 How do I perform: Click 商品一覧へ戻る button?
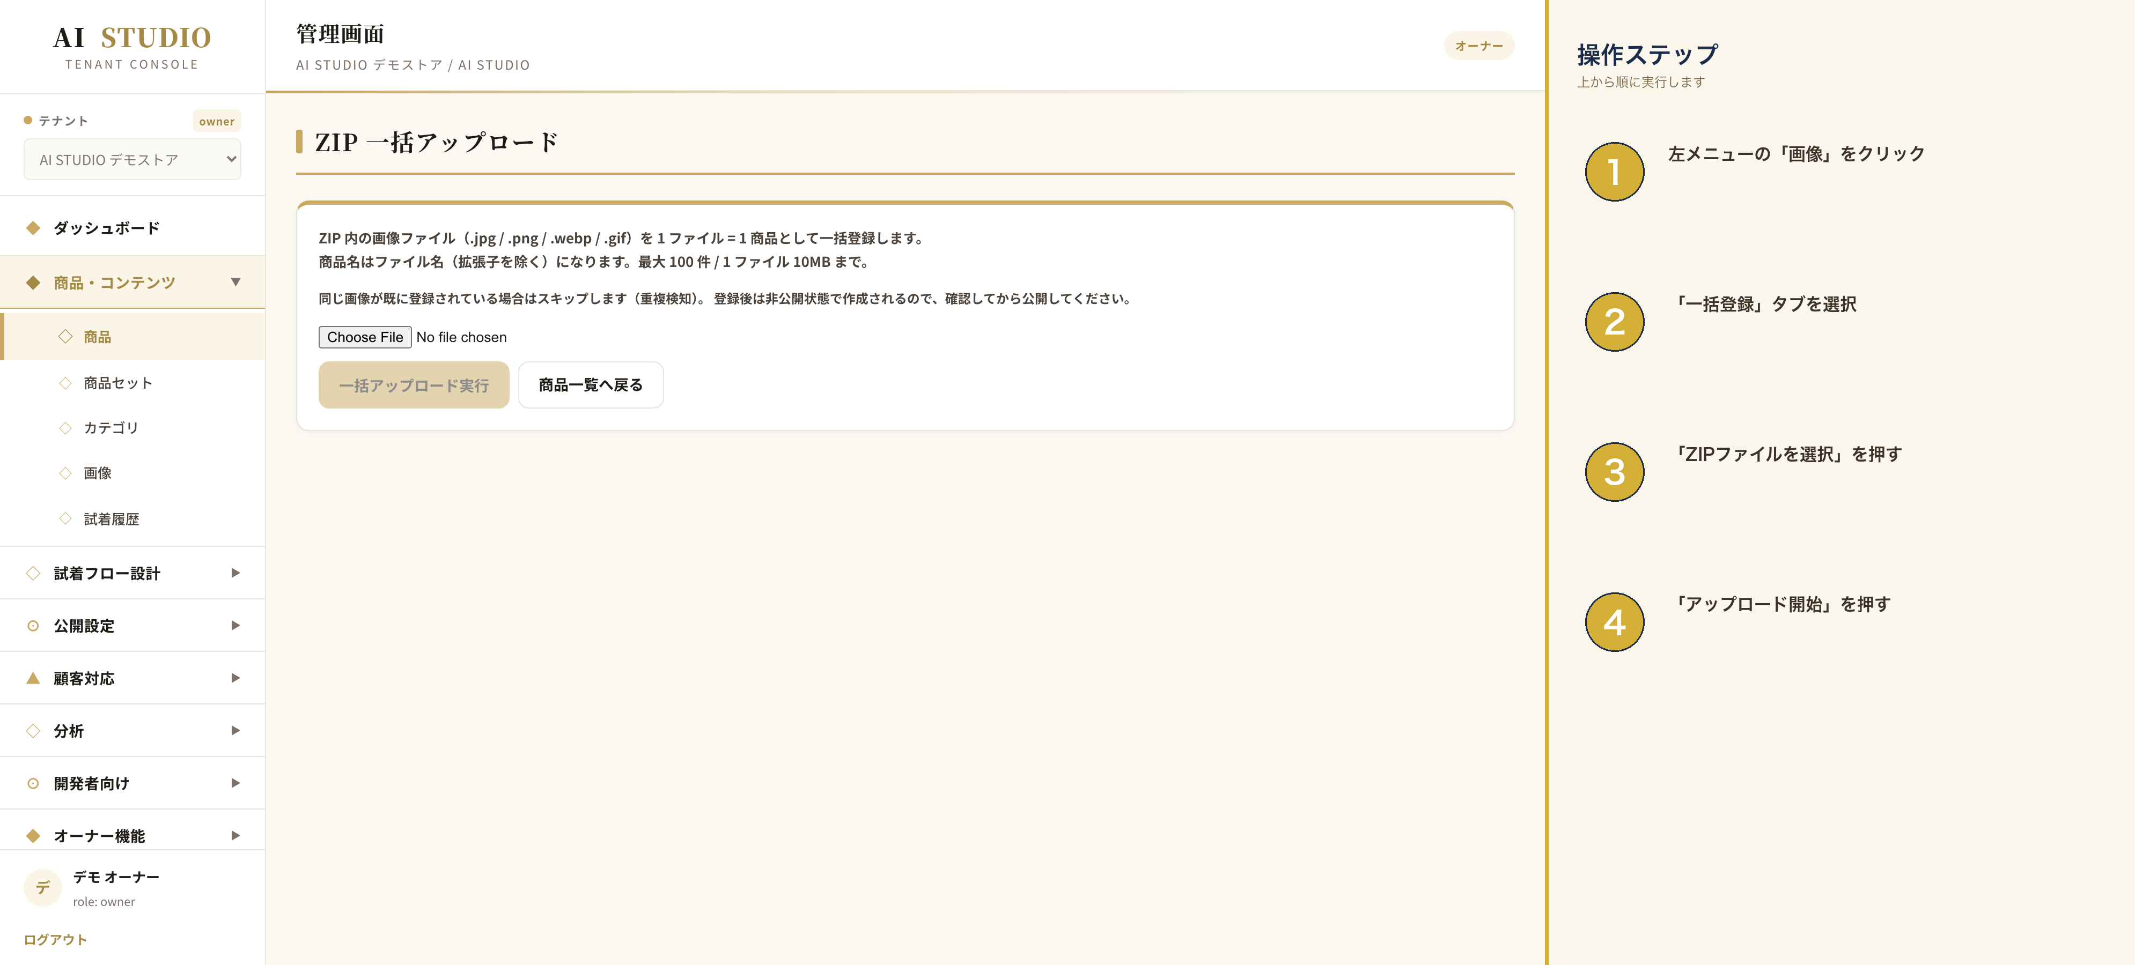(590, 384)
